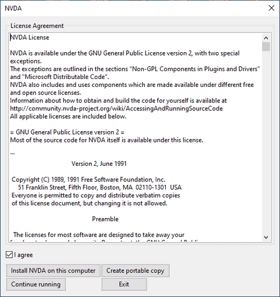
Task: Uncheck the I agree checkbox
Action: pos(9,255)
